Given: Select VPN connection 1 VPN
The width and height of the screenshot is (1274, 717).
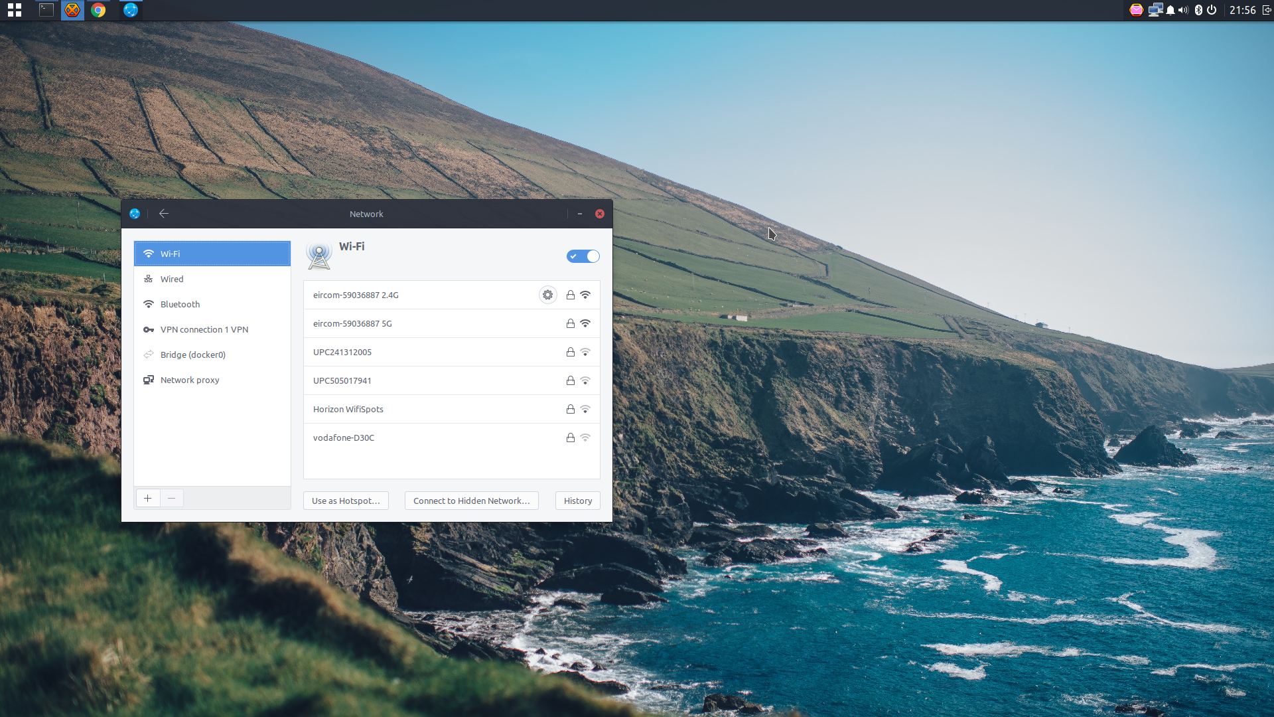Looking at the screenshot, I should tap(212, 329).
